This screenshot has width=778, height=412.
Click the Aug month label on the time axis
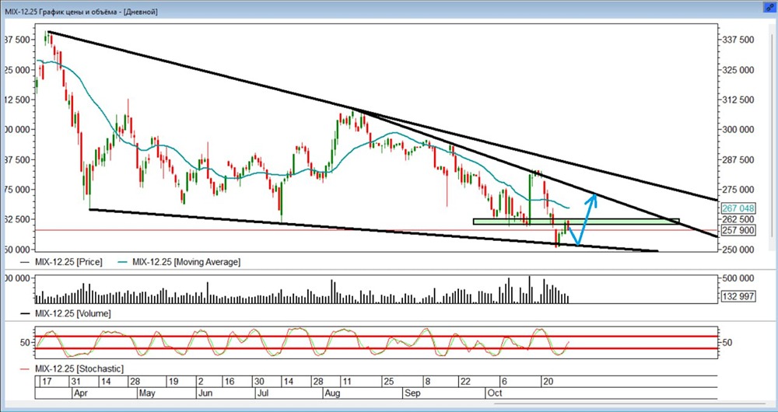[332, 393]
